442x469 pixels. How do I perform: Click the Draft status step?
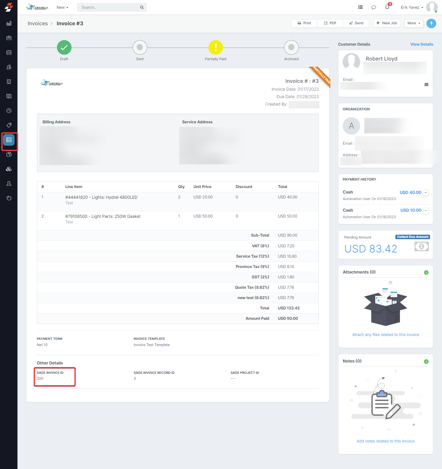click(64, 48)
